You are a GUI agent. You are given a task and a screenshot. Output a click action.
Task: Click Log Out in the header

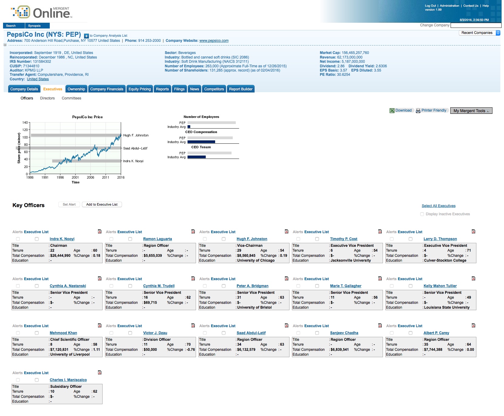click(430, 6)
